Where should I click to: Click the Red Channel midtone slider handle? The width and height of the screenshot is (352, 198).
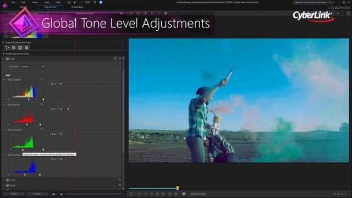point(27,124)
